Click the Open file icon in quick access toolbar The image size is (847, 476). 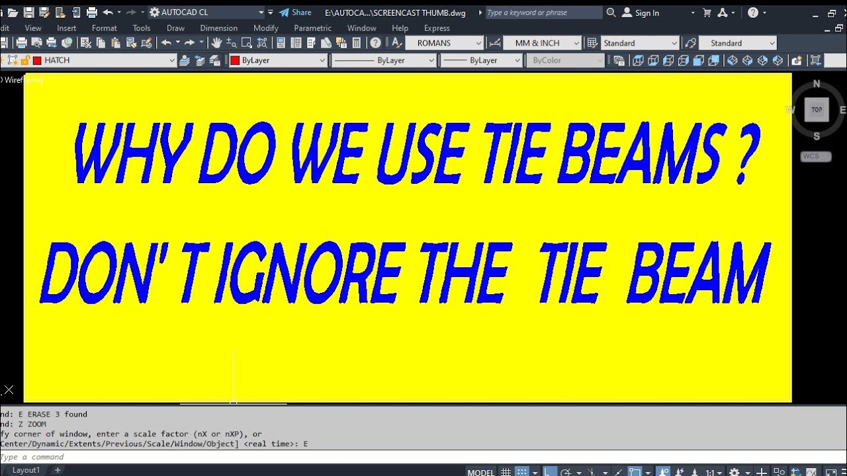coord(12,12)
